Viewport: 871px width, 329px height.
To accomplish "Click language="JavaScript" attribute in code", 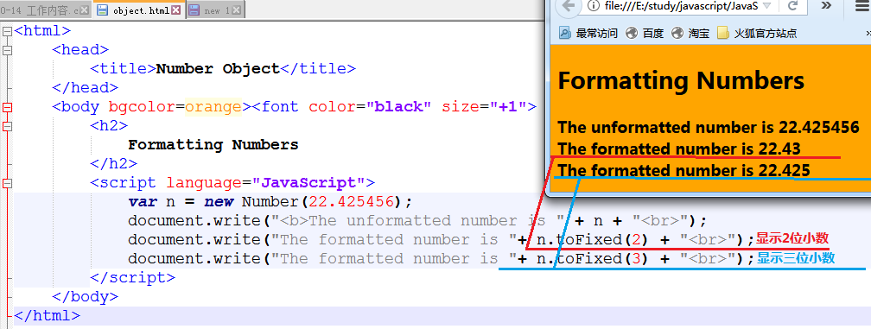I will click(x=265, y=182).
